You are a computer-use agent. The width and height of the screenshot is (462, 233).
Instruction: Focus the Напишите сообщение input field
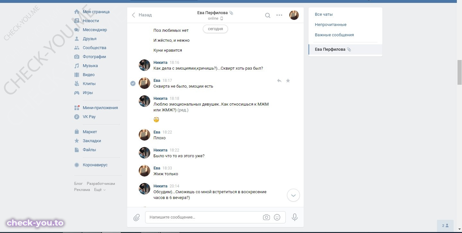click(x=215, y=217)
